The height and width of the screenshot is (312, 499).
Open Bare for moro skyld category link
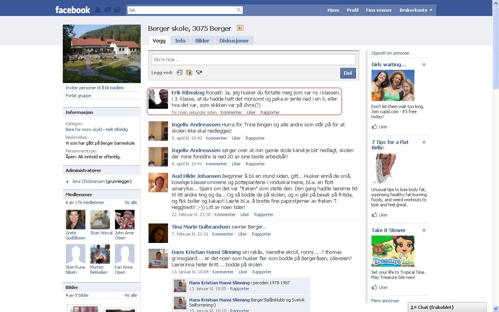point(84,129)
